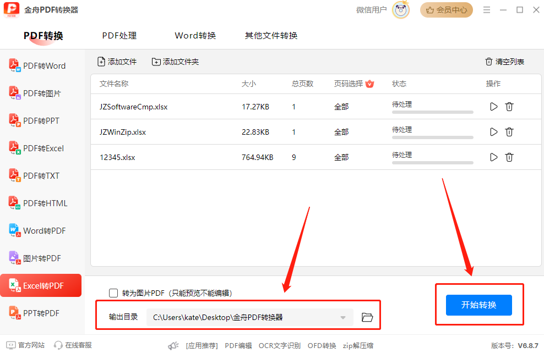Click progress bar of JZWinZip.xlsx

coord(433,137)
